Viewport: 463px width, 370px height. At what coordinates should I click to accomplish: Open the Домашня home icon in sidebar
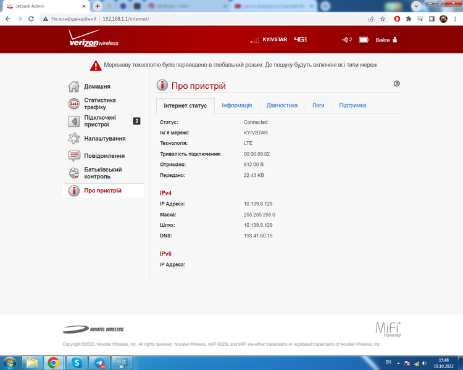74,86
